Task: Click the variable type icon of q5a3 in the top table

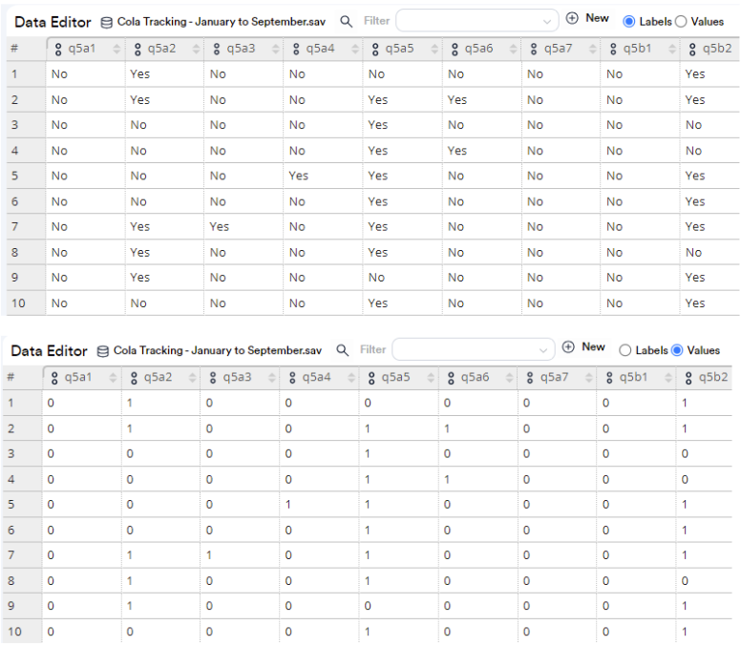Action: 217,49
